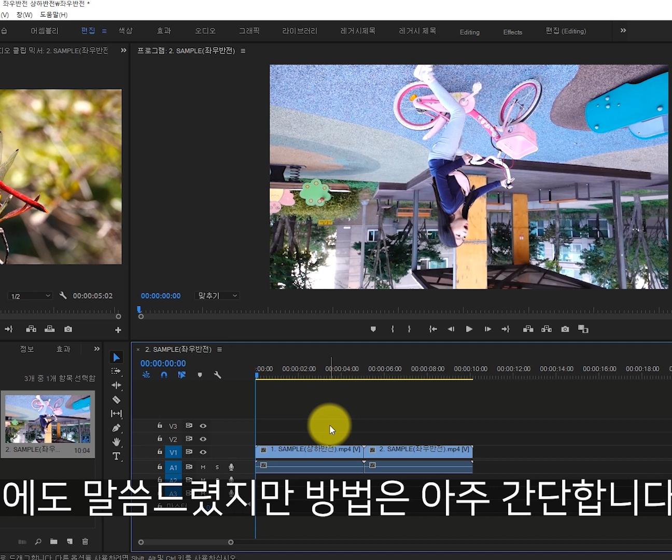Enable the Snap magnet toggle in timeline
The height and width of the screenshot is (560, 672).
[164, 374]
